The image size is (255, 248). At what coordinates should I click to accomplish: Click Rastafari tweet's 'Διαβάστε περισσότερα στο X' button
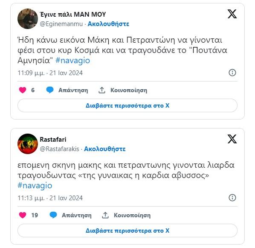tap(127, 230)
